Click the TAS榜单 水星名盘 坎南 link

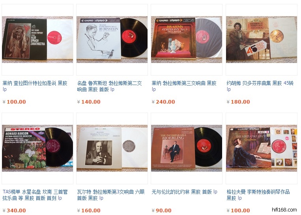(x=35, y=195)
